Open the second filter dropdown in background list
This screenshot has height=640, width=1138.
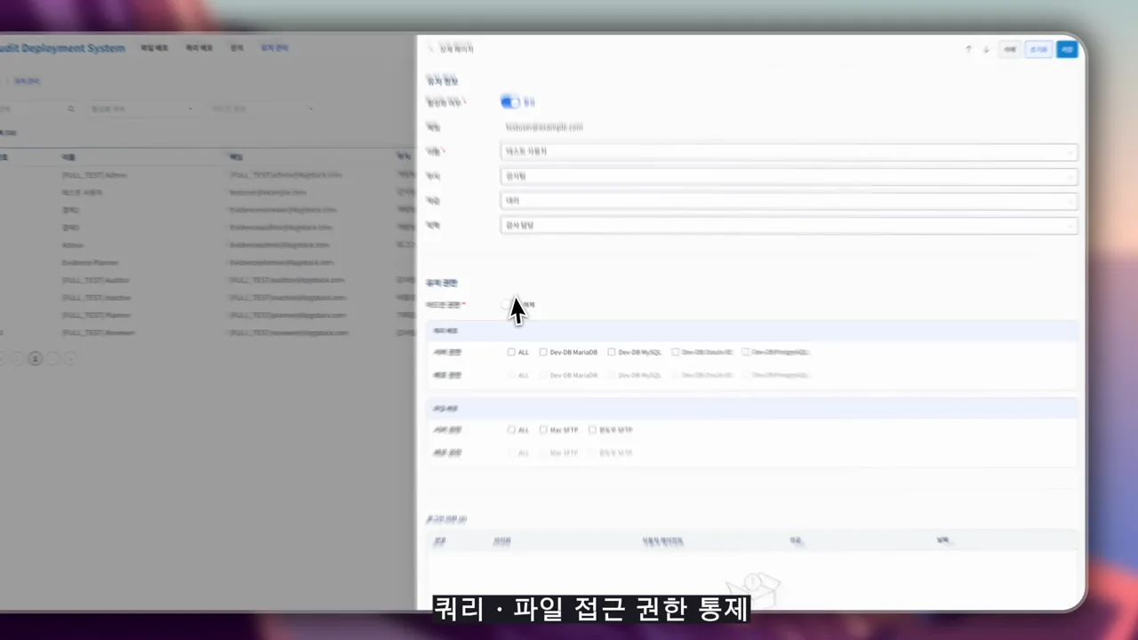[x=261, y=109]
